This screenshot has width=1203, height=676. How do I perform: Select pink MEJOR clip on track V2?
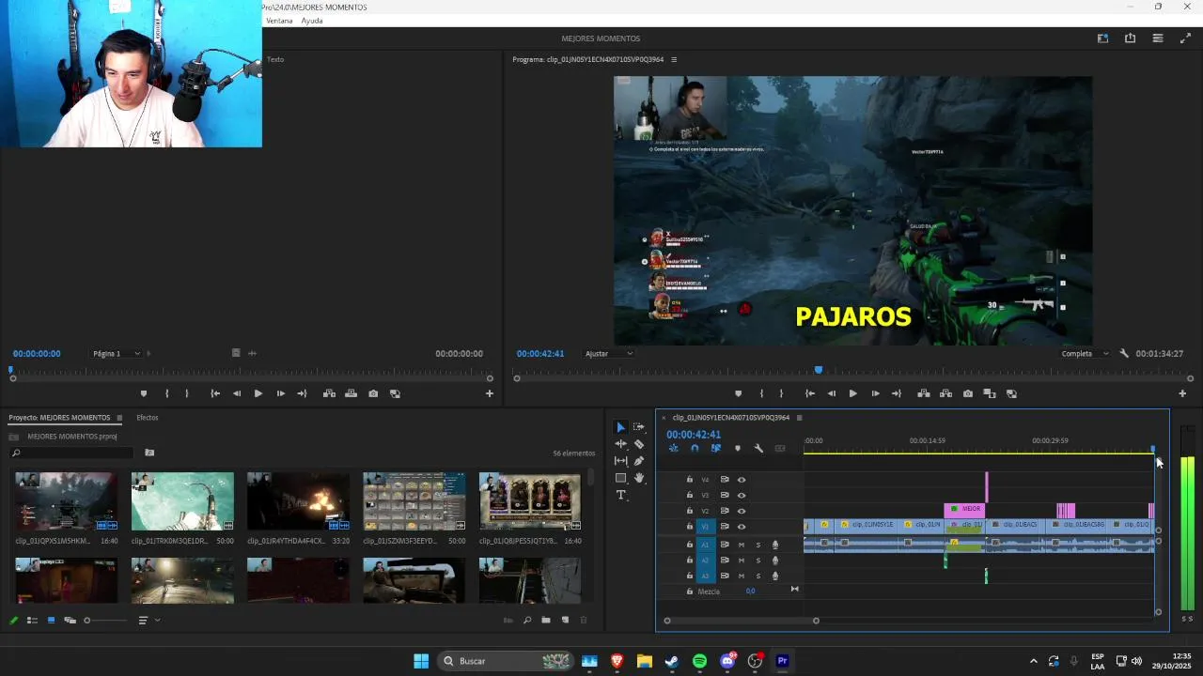click(x=965, y=510)
